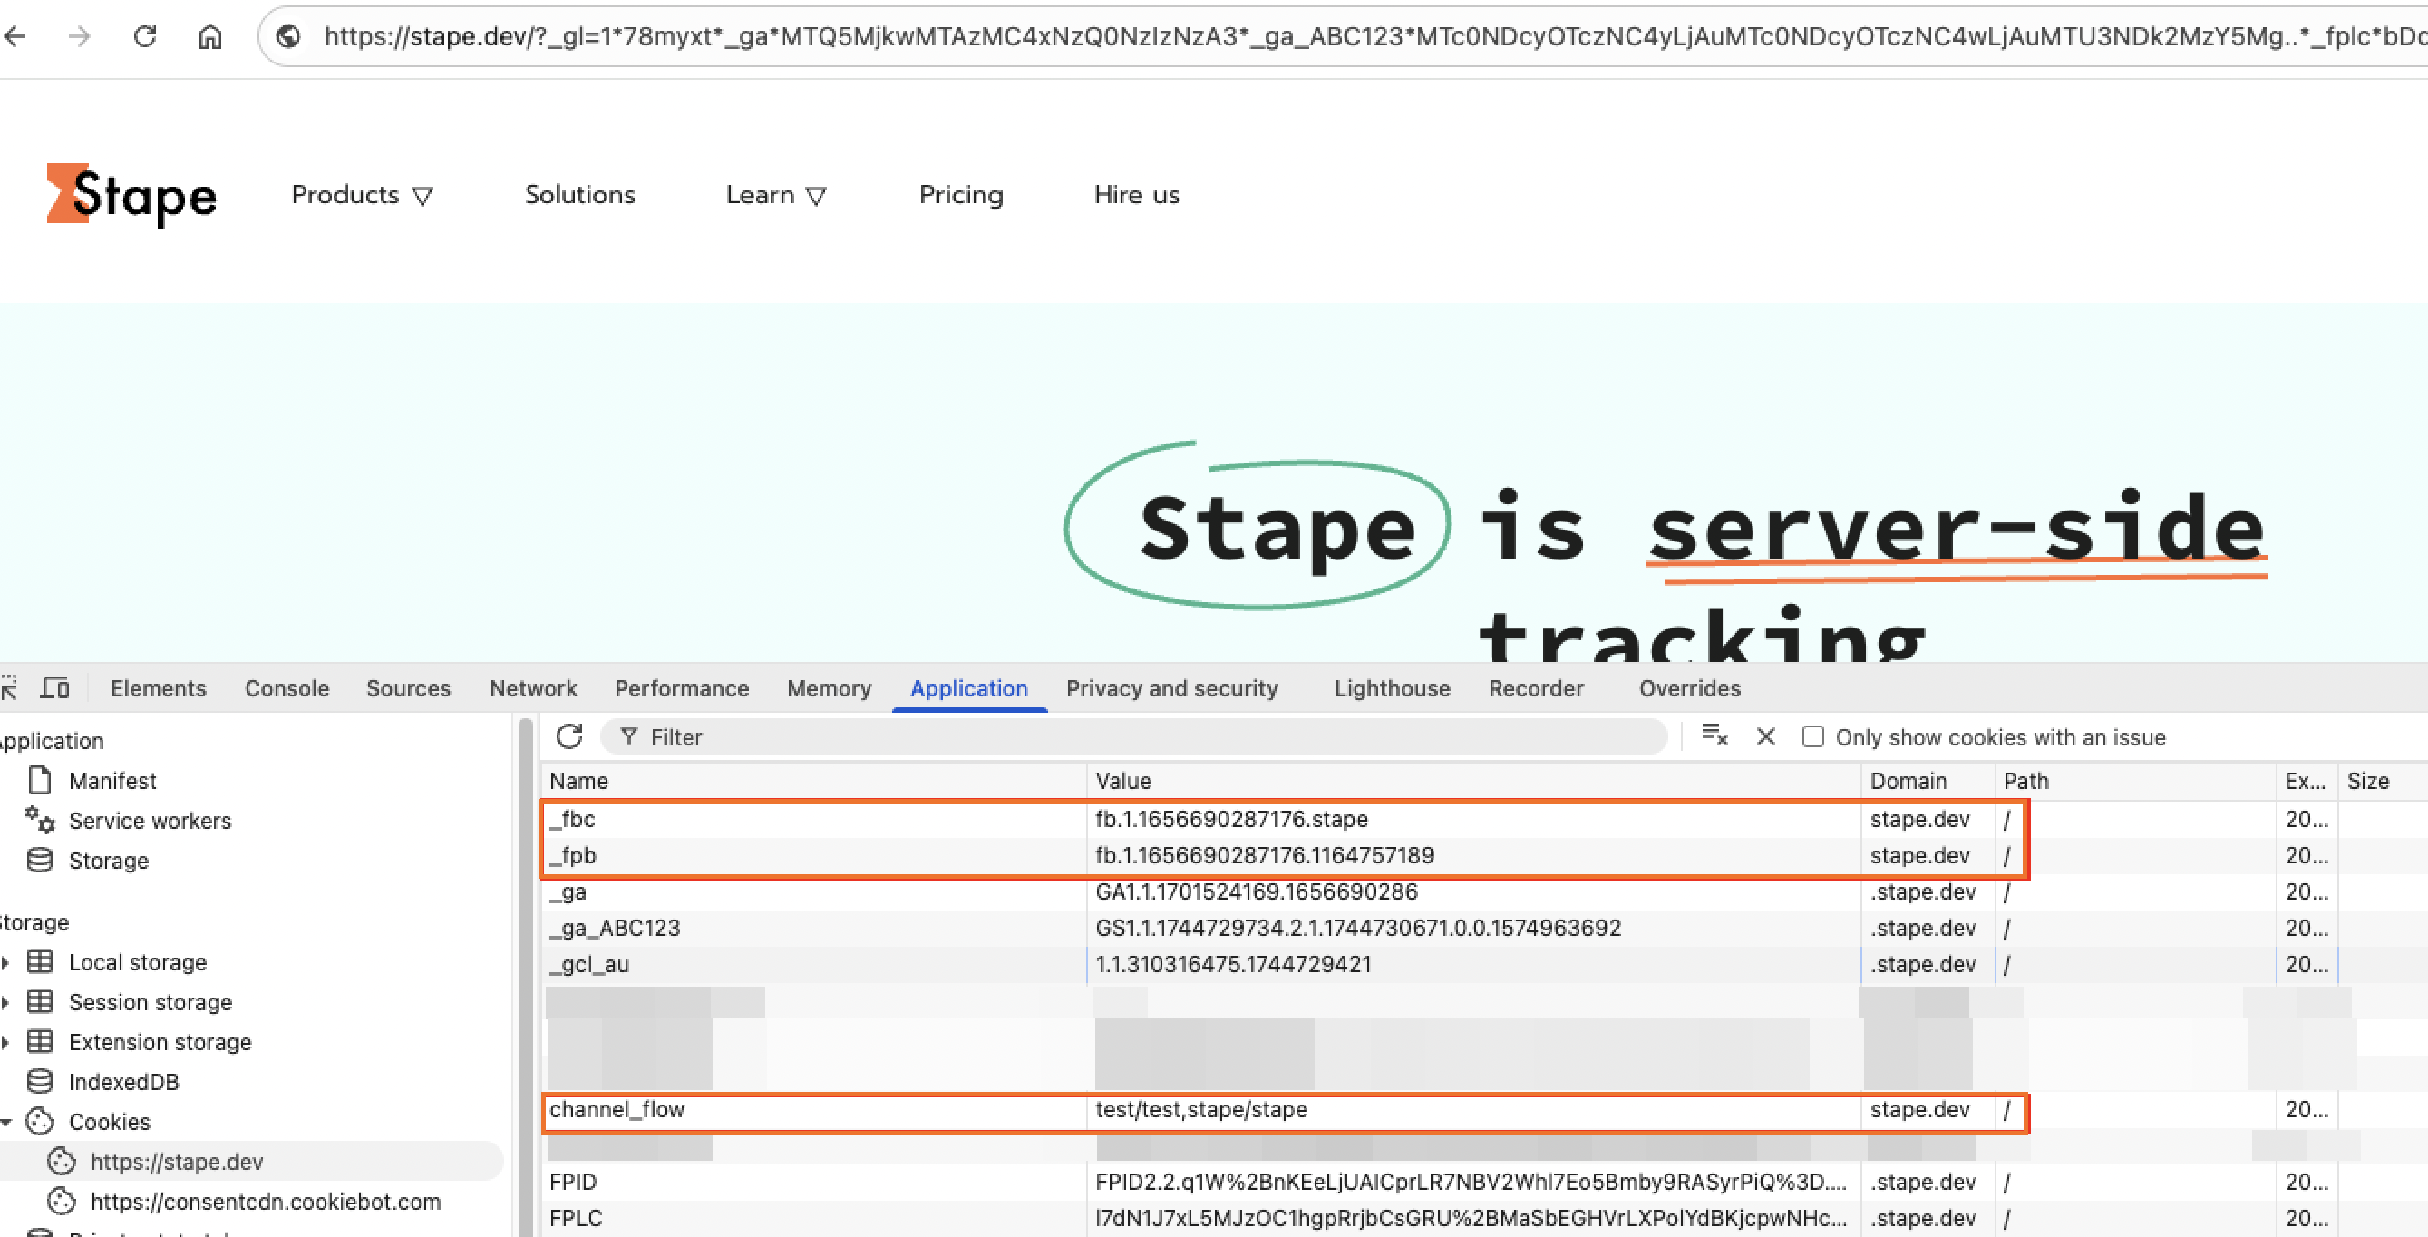Go to browser home page icon
Viewport: 2428px width, 1237px height.
click(x=210, y=37)
